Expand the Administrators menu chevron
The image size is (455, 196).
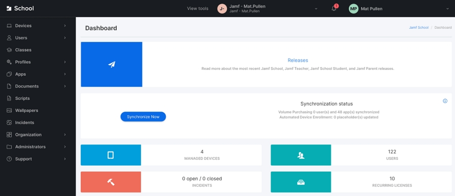tap(65, 146)
